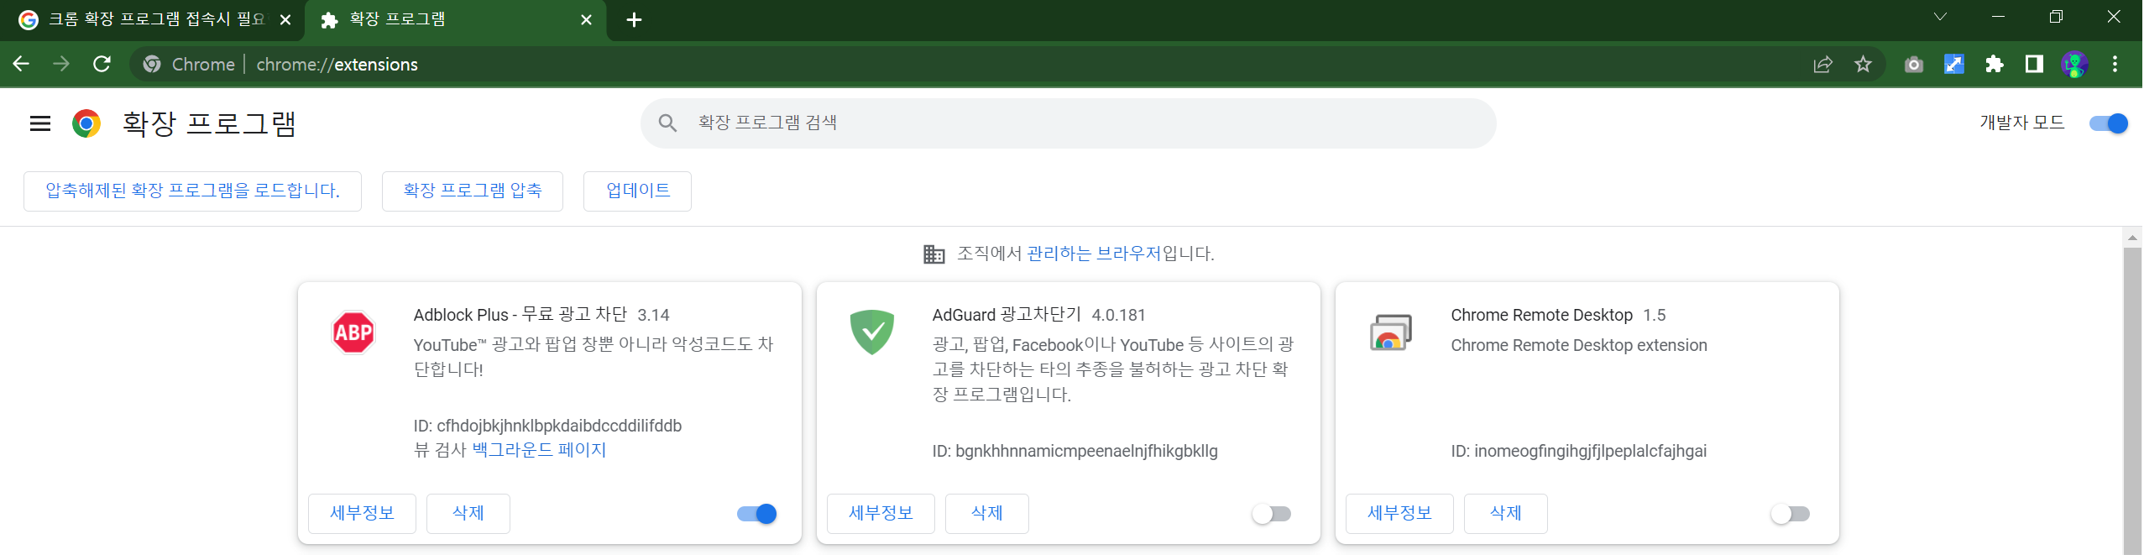Go back with the back arrow
Image resolution: width=2144 pixels, height=560 pixels.
click(21, 64)
